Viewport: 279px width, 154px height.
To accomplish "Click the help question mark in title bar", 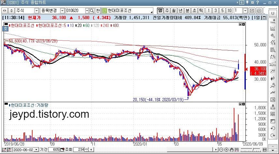I will (258, 3).
